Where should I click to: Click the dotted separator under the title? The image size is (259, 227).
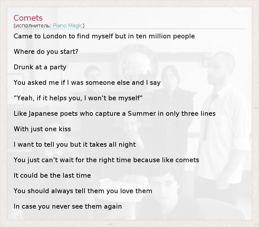point(129,29)
